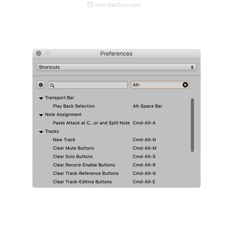Select the Clear Track-Editing Buttons entry

pos(82,182)
